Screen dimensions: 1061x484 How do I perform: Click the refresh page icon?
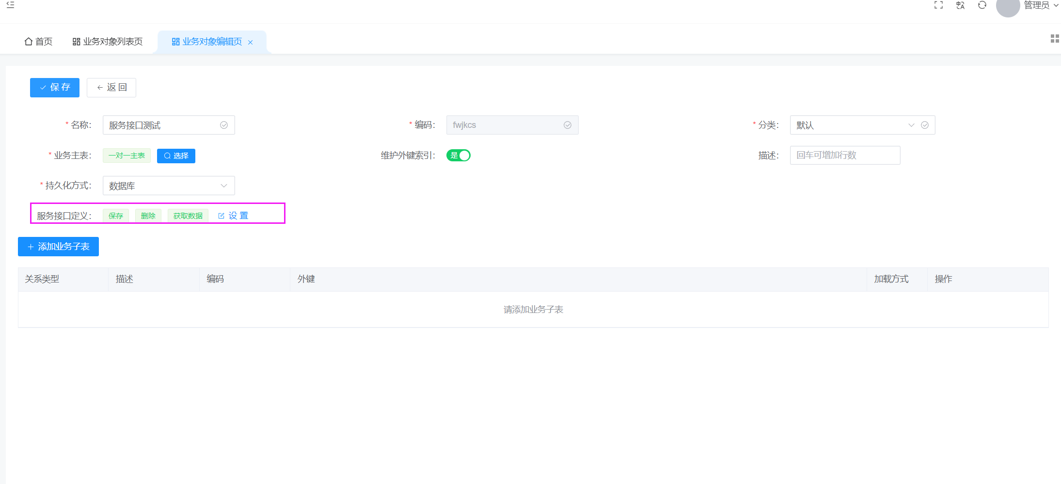[x=982, y=5]
